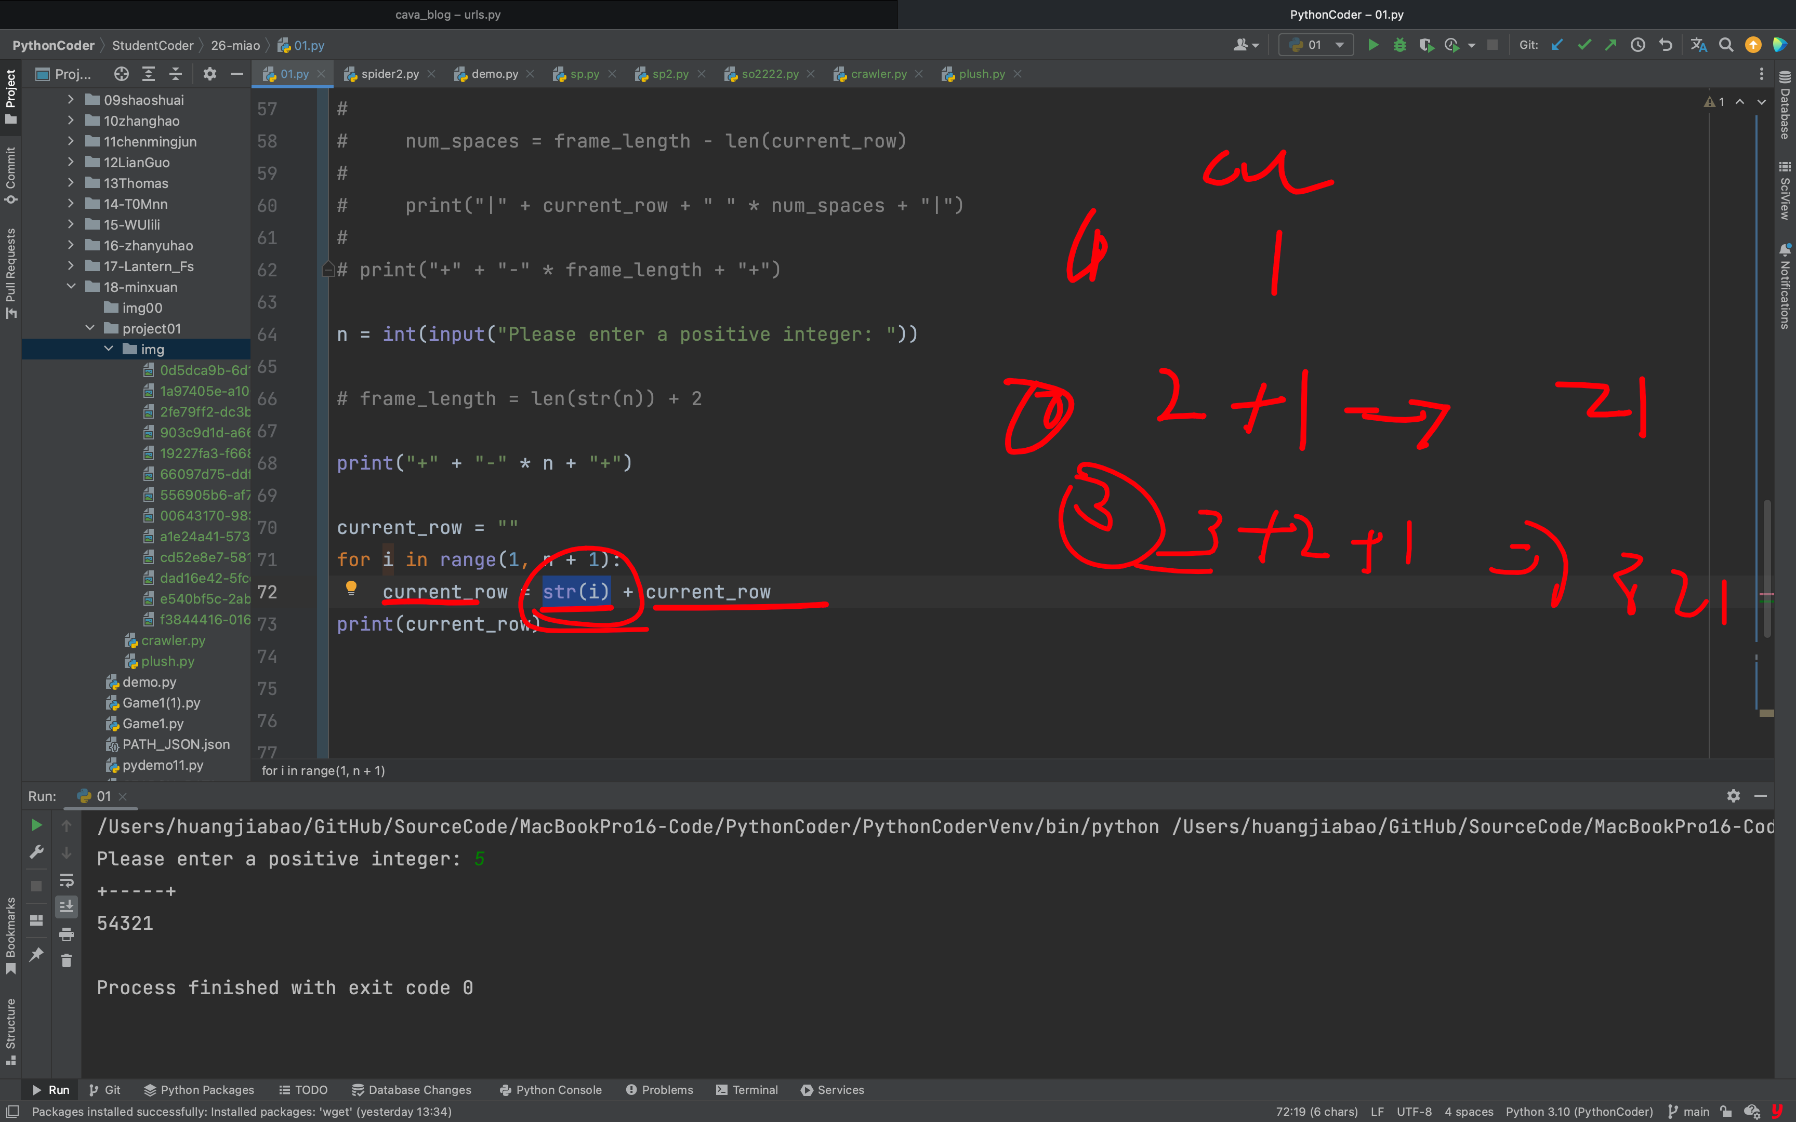Expand all in Project panel
This screenshot has height=1122, width=1796.
[x=149, y=73]
